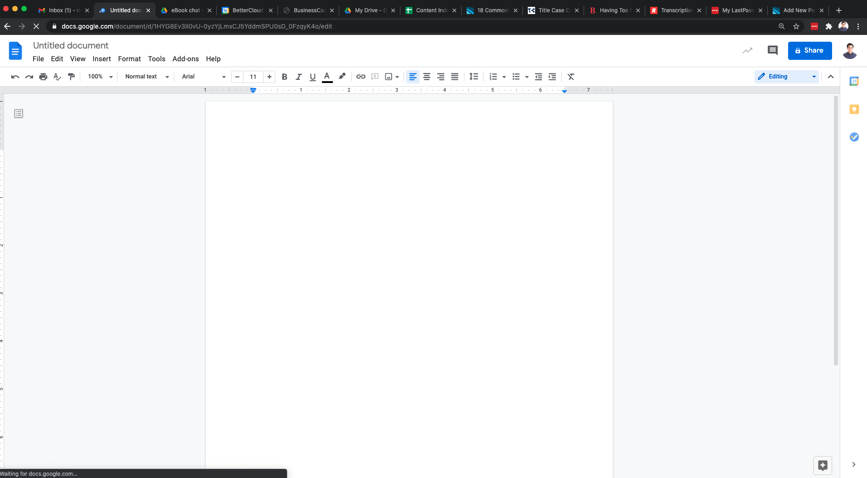Screen dimensions: 867x478
Task: Open the LastPass extension icon
Action: coord(814,26)
